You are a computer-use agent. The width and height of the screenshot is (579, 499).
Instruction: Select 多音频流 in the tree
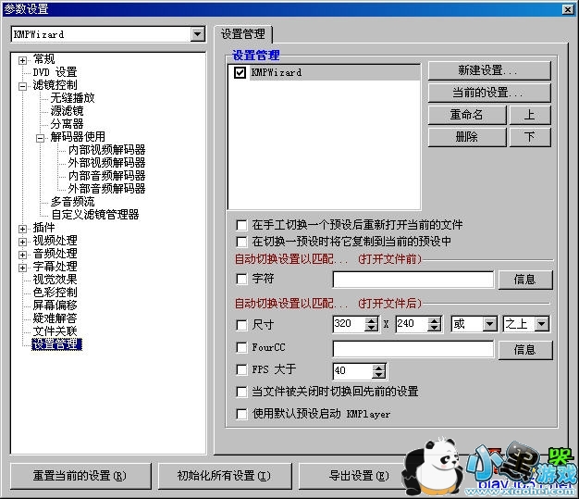tap(72, 202)
